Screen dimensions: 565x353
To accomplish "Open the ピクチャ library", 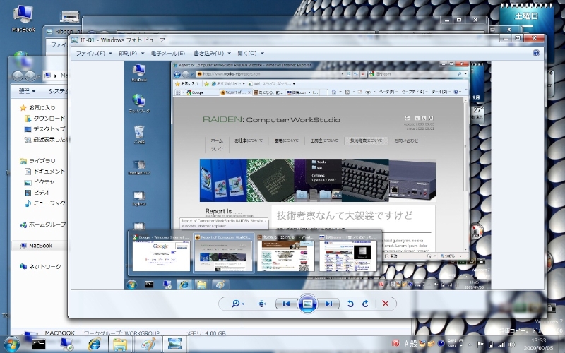I will tap(40, 182).
